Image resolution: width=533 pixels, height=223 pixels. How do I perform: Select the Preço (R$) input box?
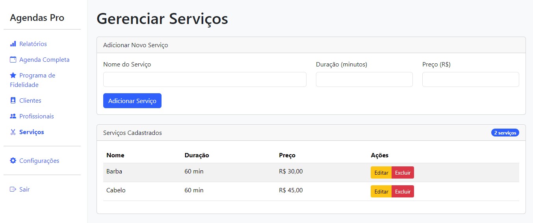[x=470, y=79]
